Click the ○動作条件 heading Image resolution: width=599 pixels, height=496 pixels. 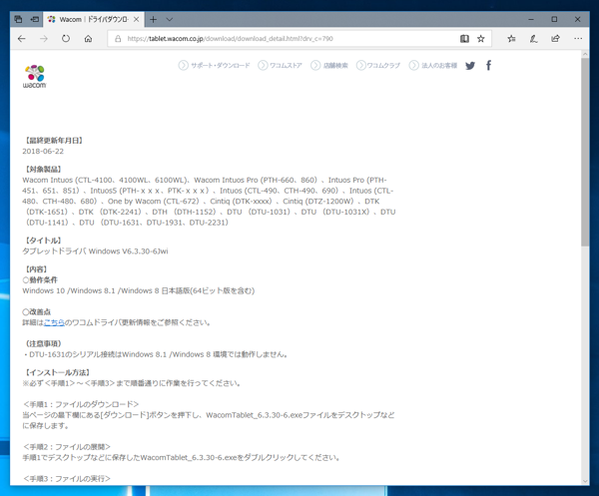pos(40,279)
